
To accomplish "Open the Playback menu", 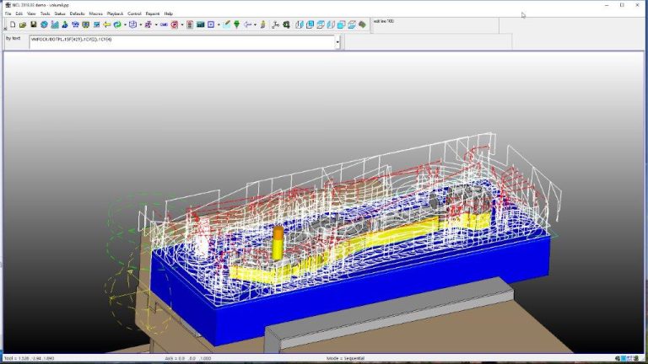I will [115, 13].
